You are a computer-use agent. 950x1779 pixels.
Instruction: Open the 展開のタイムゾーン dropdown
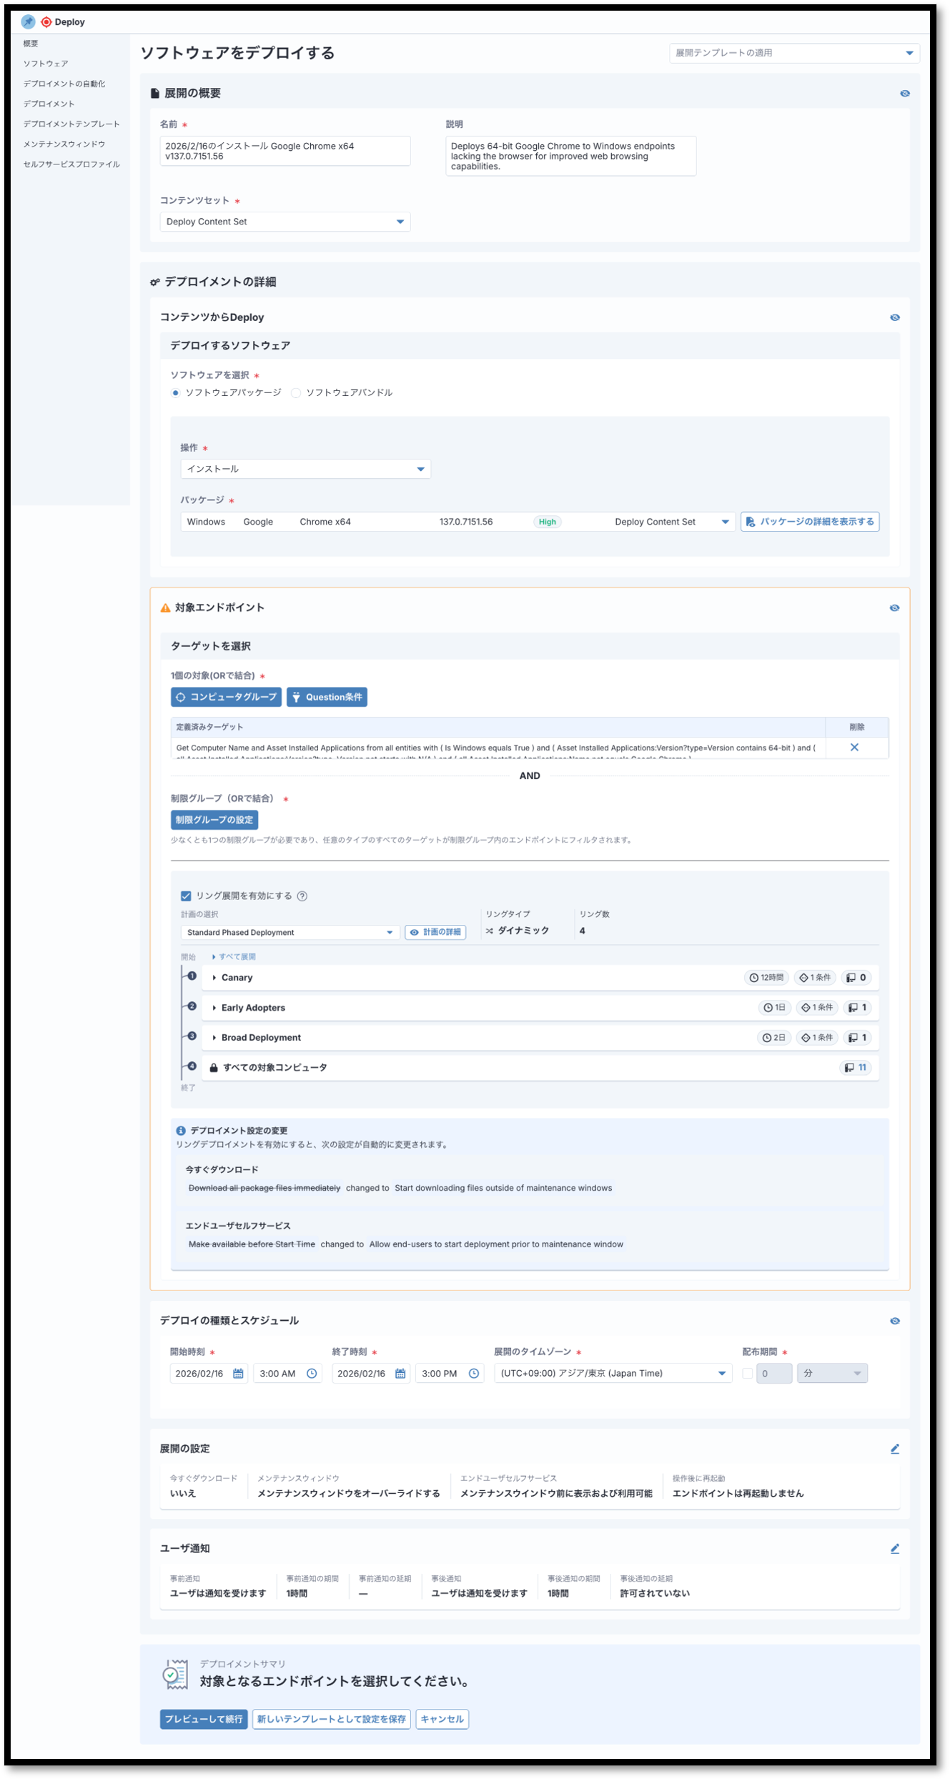click(612, 1373)
